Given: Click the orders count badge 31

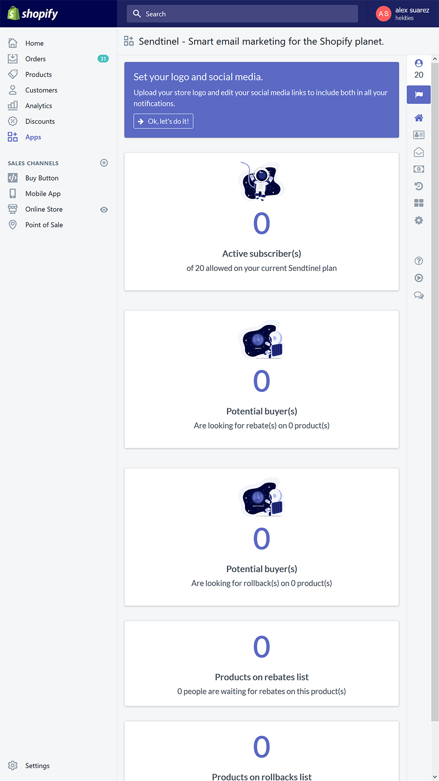Looking at the screenshot, I should [x=103, y=59].
